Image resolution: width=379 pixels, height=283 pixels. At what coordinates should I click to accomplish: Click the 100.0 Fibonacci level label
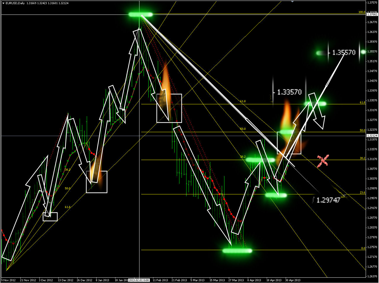coord(362,12)
